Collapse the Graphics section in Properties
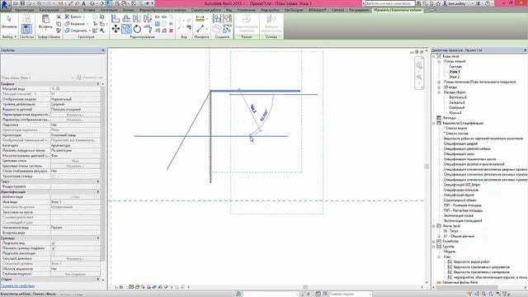The image size is (528, 297). 98,84
